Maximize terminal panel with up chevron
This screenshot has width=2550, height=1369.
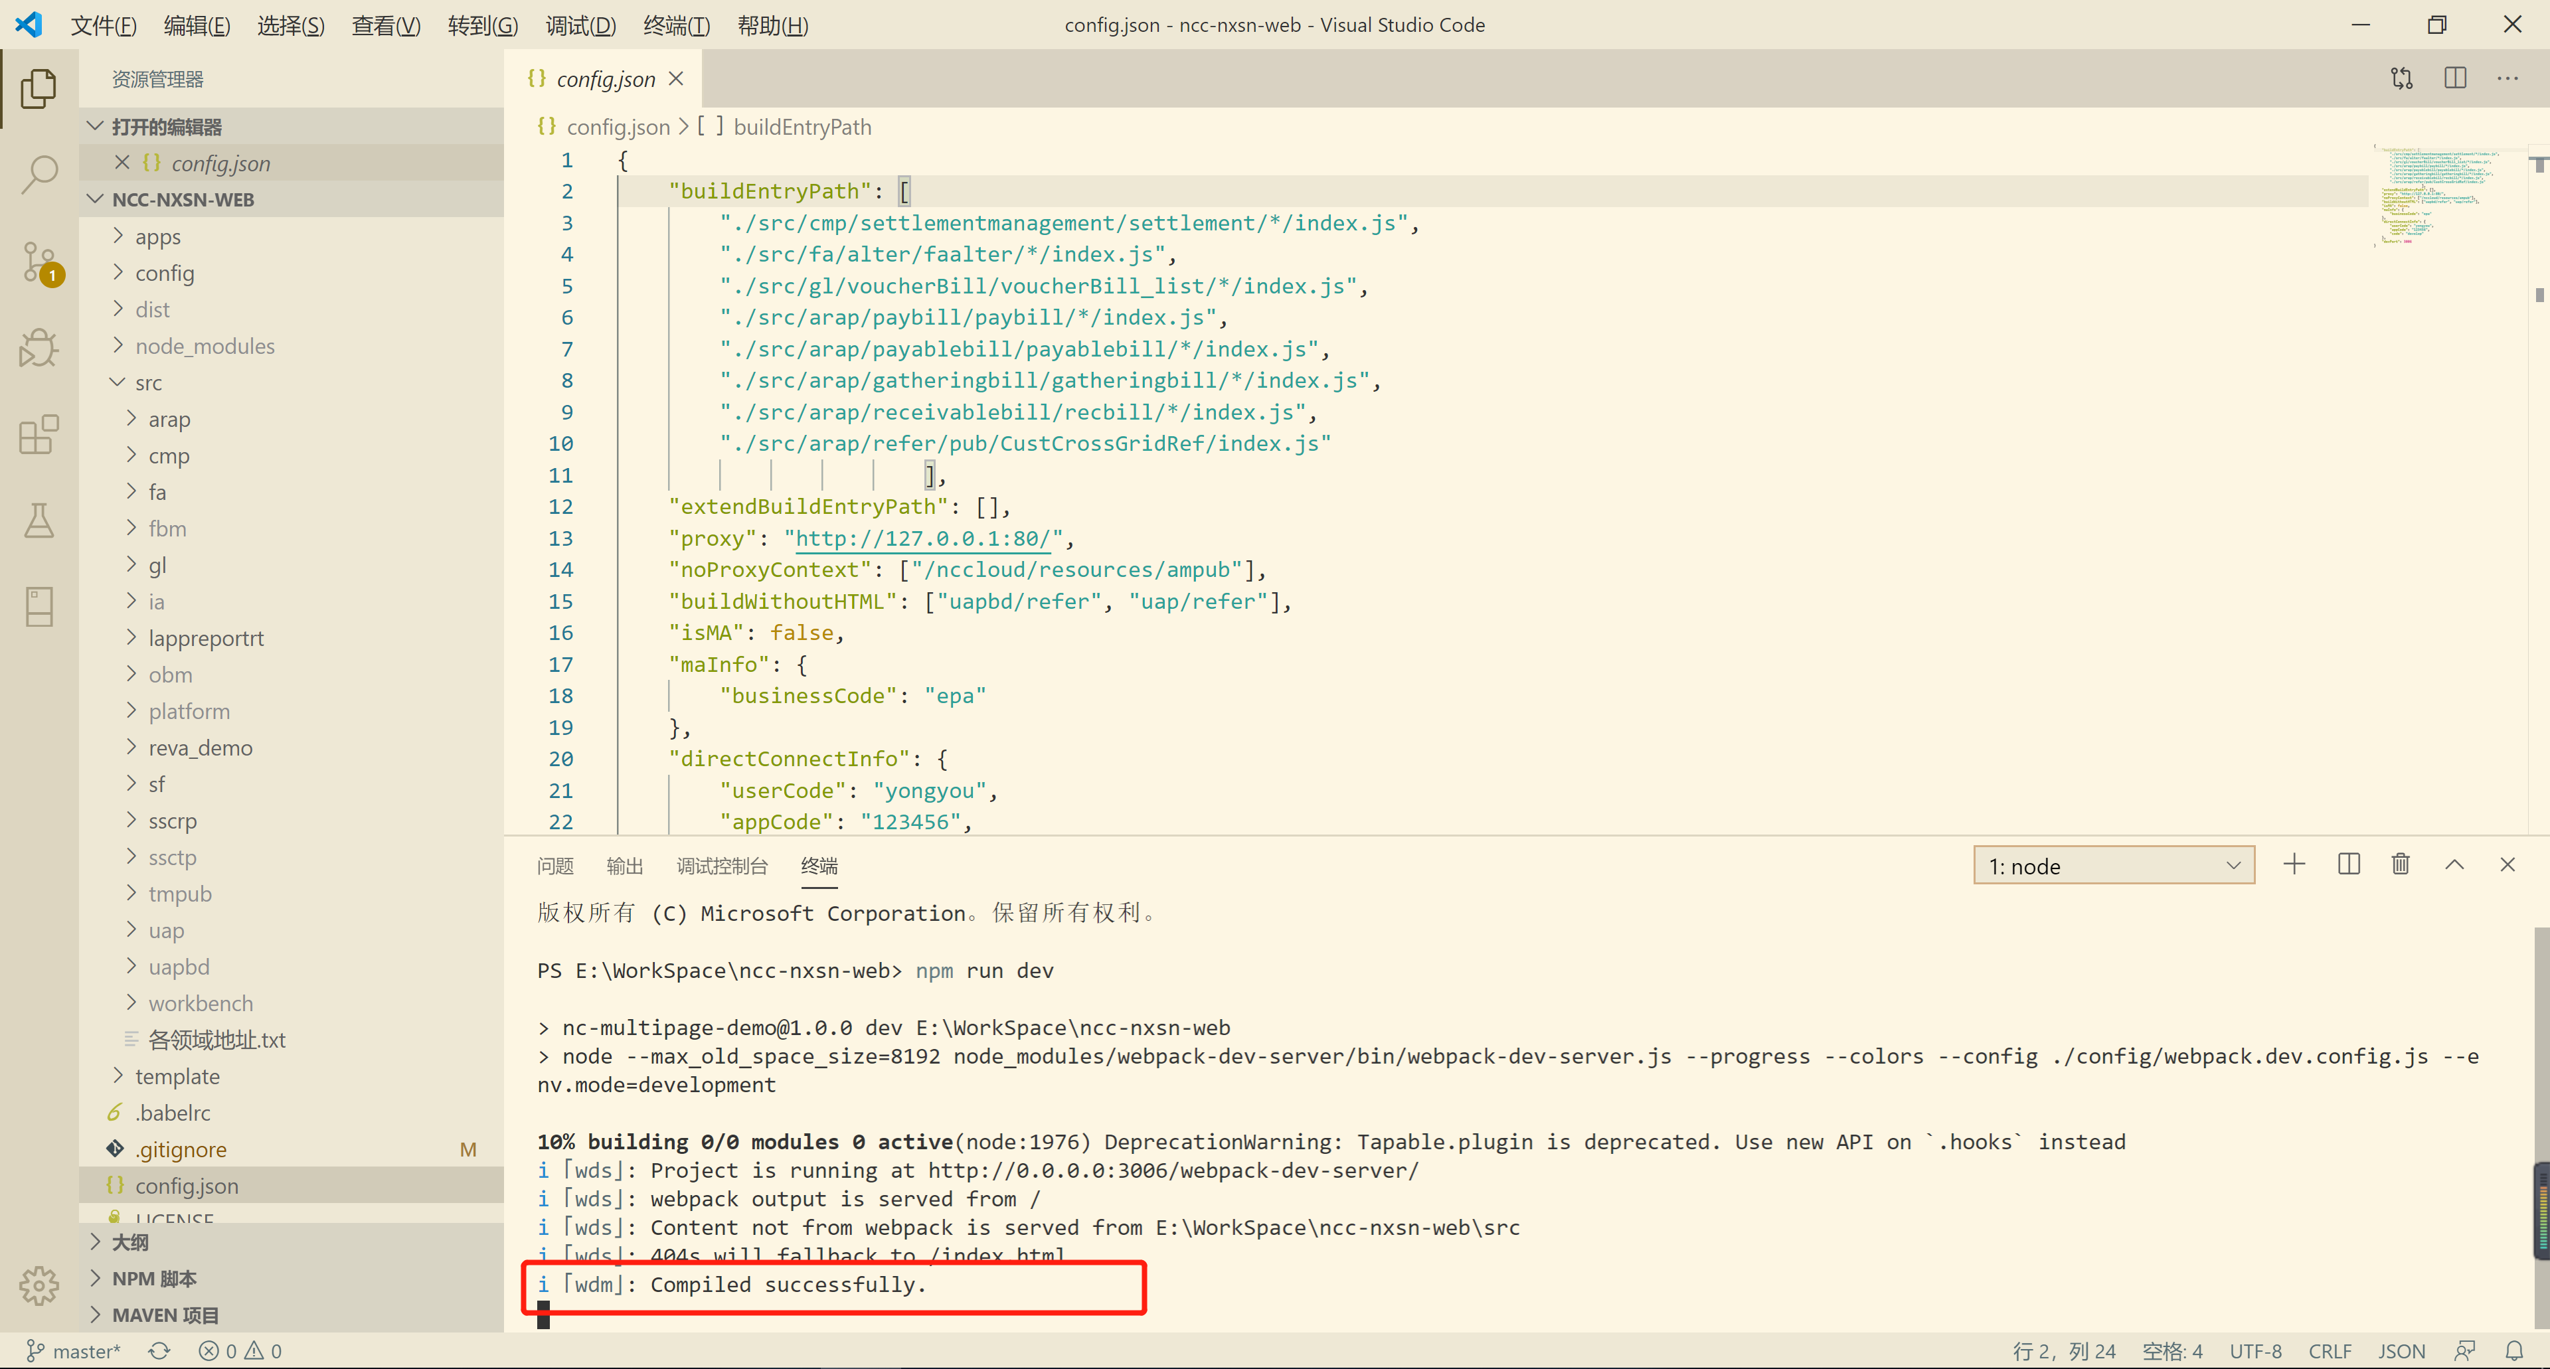point(2454,865)
